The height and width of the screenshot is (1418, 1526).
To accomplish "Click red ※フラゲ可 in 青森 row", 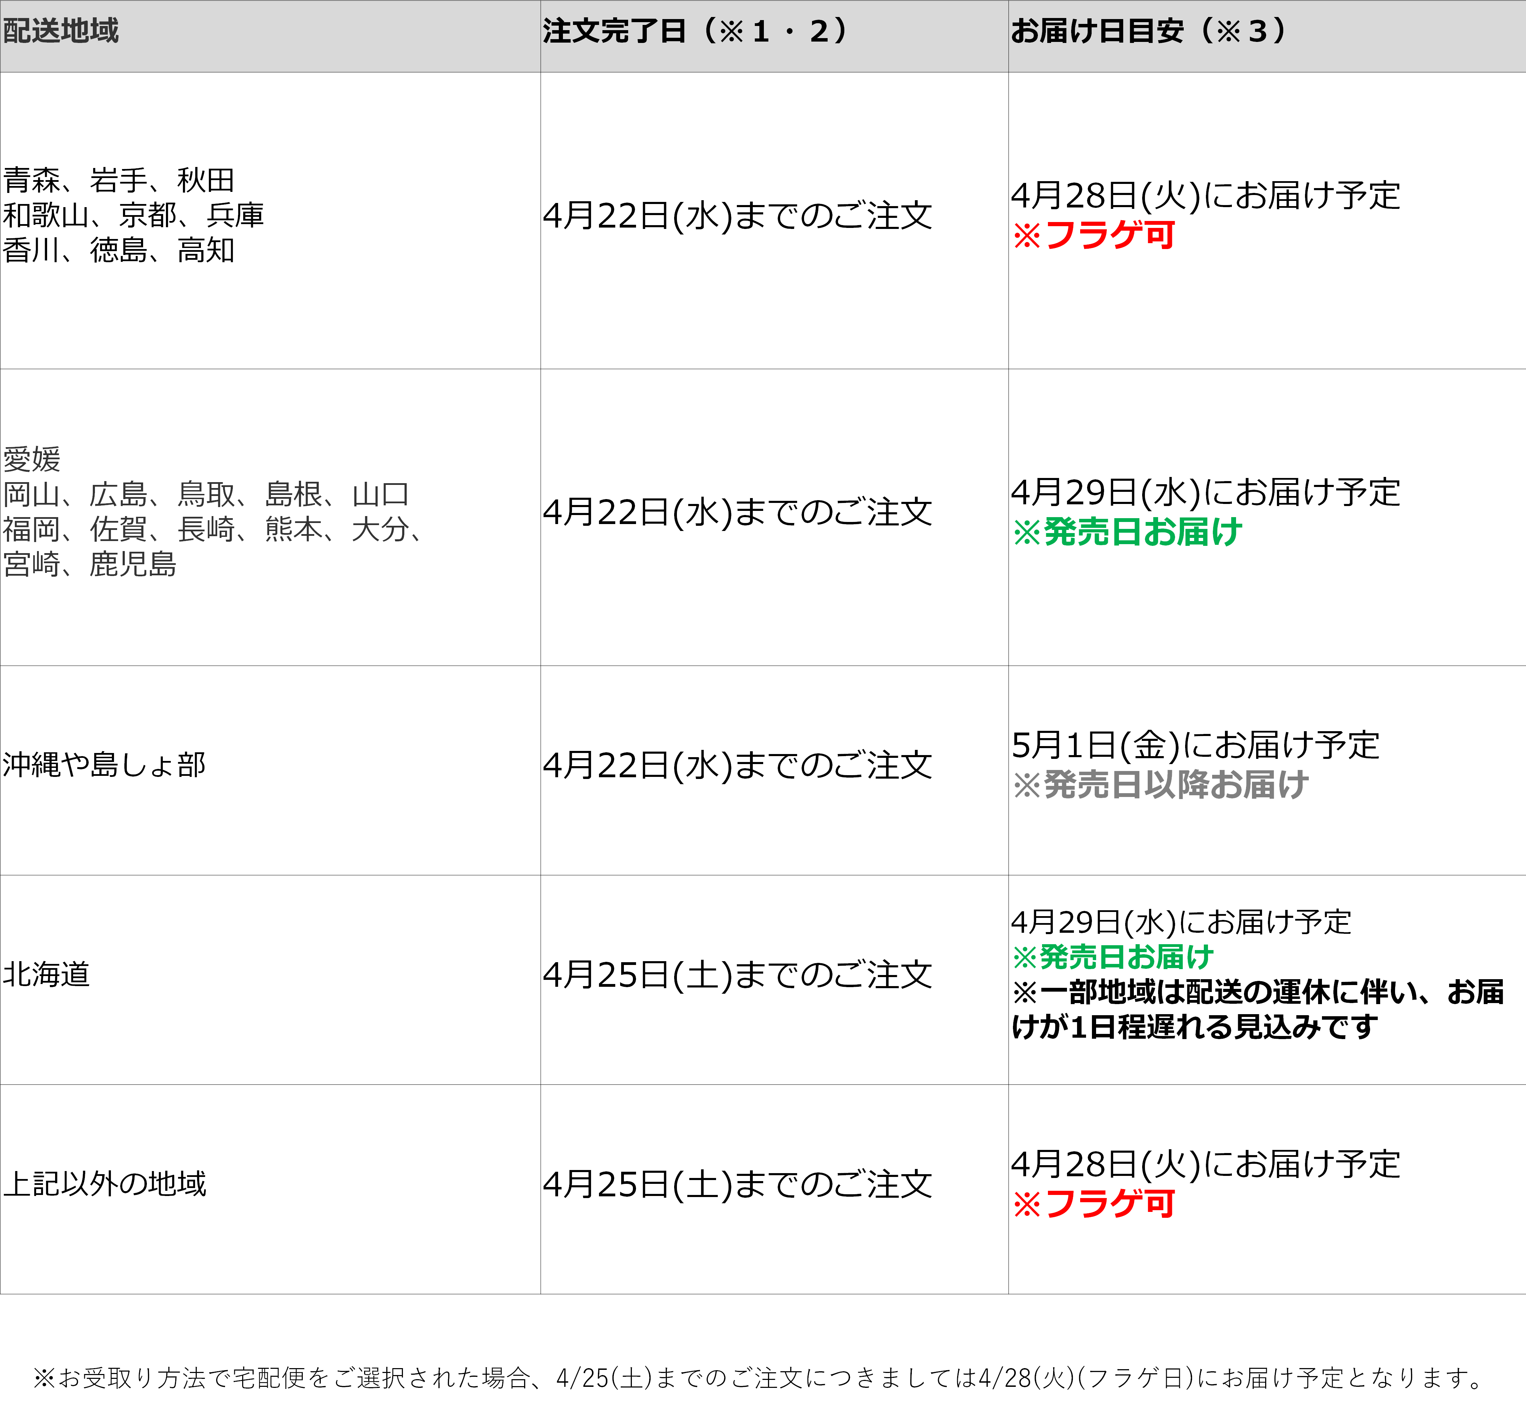I will click(1094, 235).
